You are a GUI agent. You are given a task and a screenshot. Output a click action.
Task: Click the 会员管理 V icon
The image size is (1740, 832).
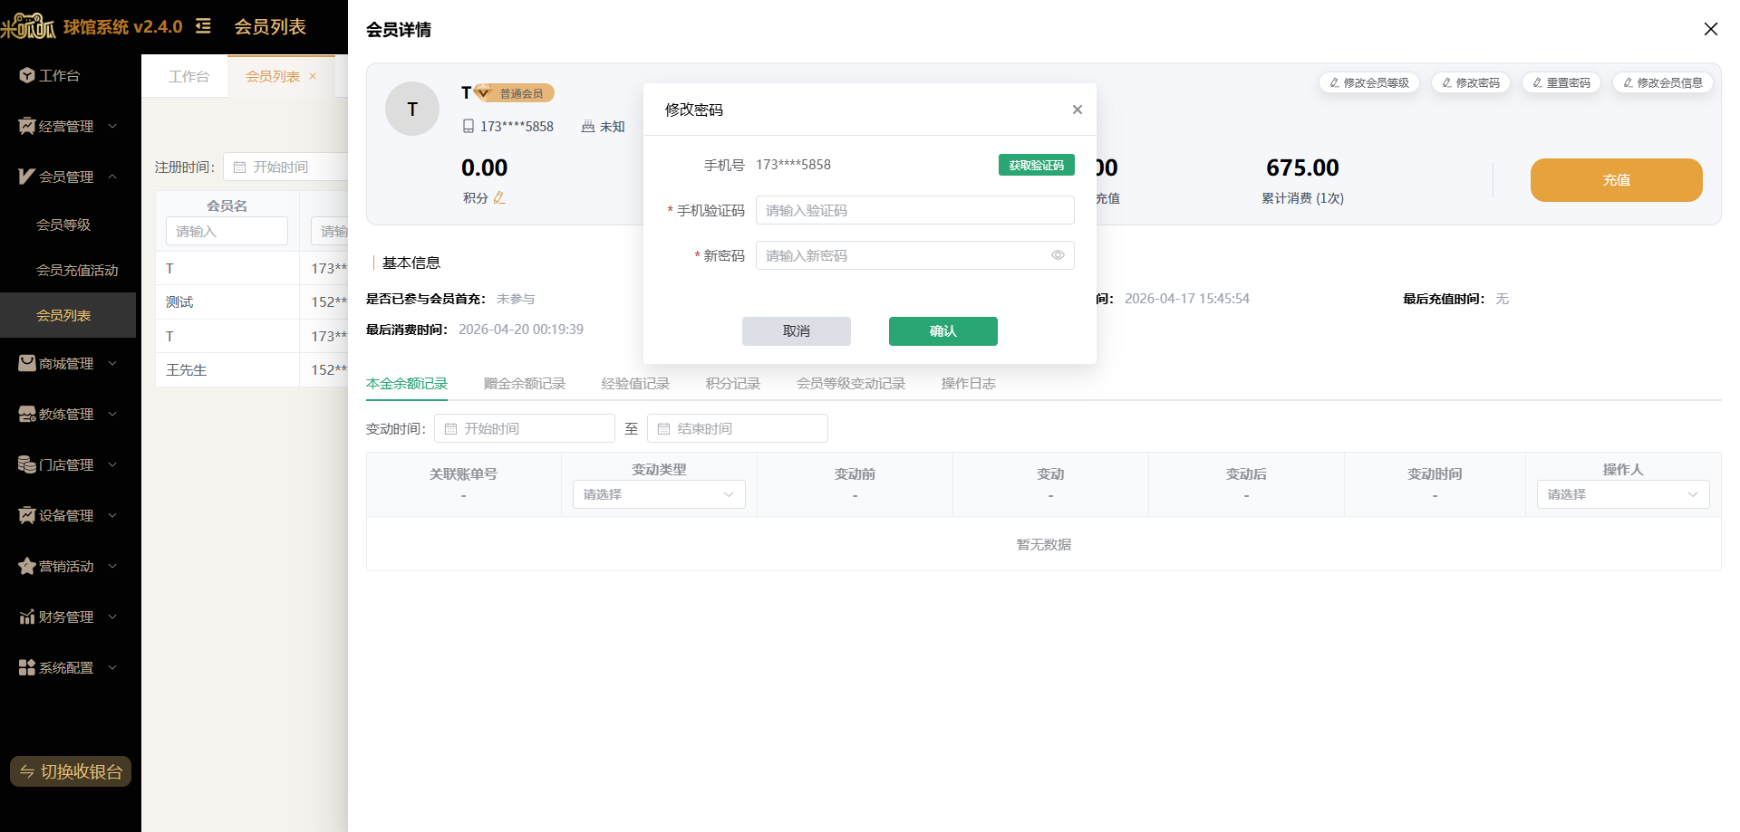(x=26, y=177)
